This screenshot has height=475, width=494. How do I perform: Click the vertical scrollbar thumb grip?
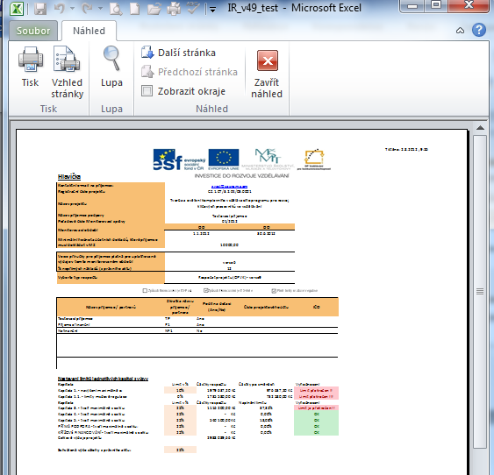(480, 292)
